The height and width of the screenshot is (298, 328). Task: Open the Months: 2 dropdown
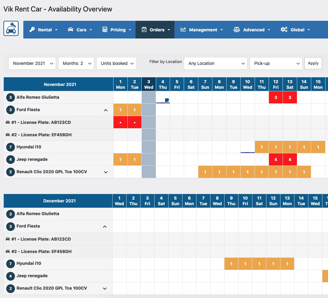point(76,63)
